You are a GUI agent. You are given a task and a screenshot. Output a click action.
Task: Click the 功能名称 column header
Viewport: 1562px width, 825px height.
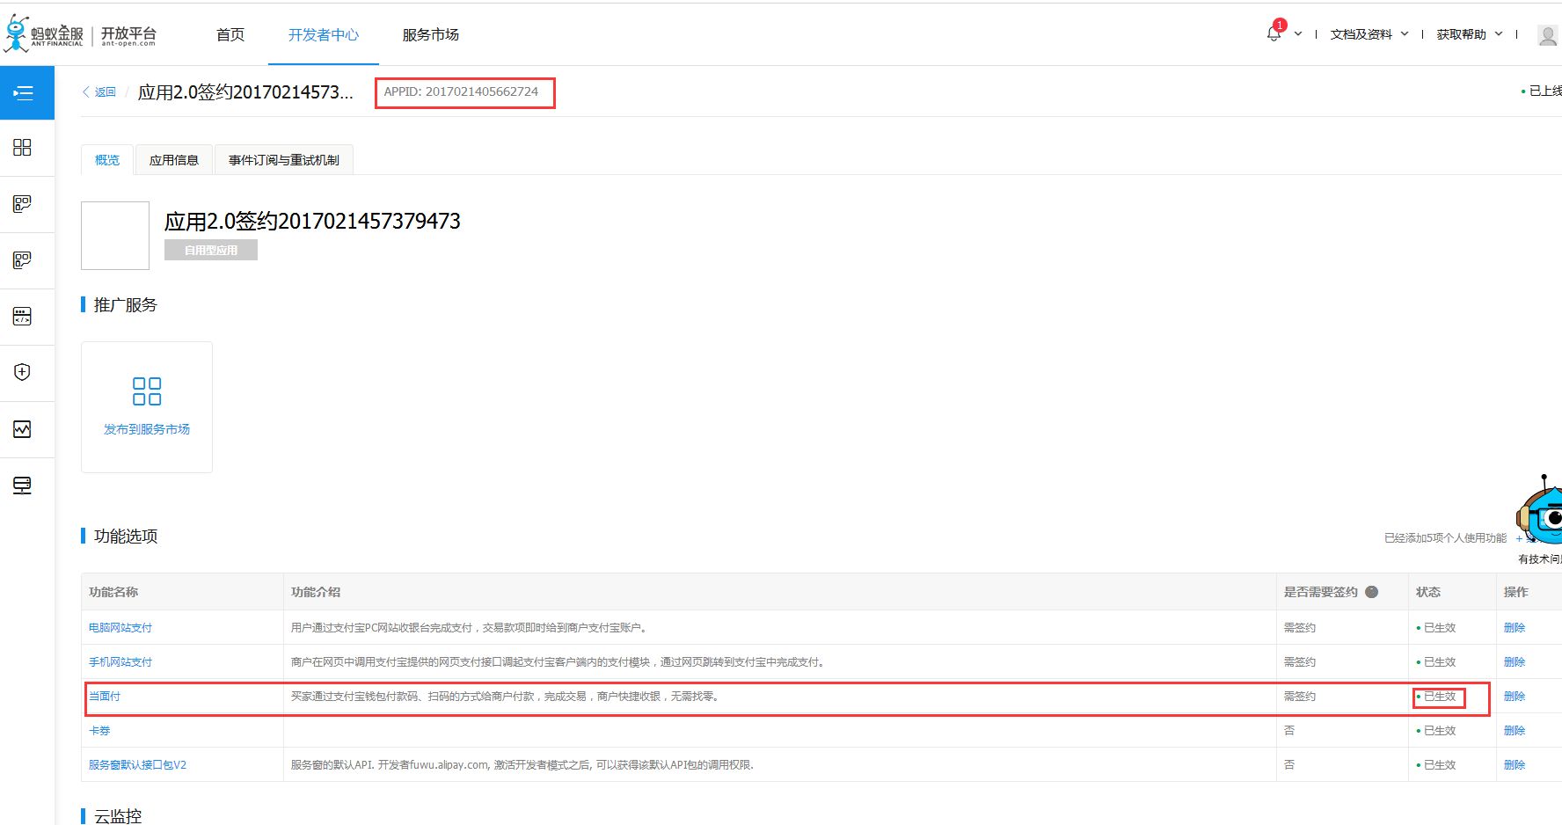113,592
